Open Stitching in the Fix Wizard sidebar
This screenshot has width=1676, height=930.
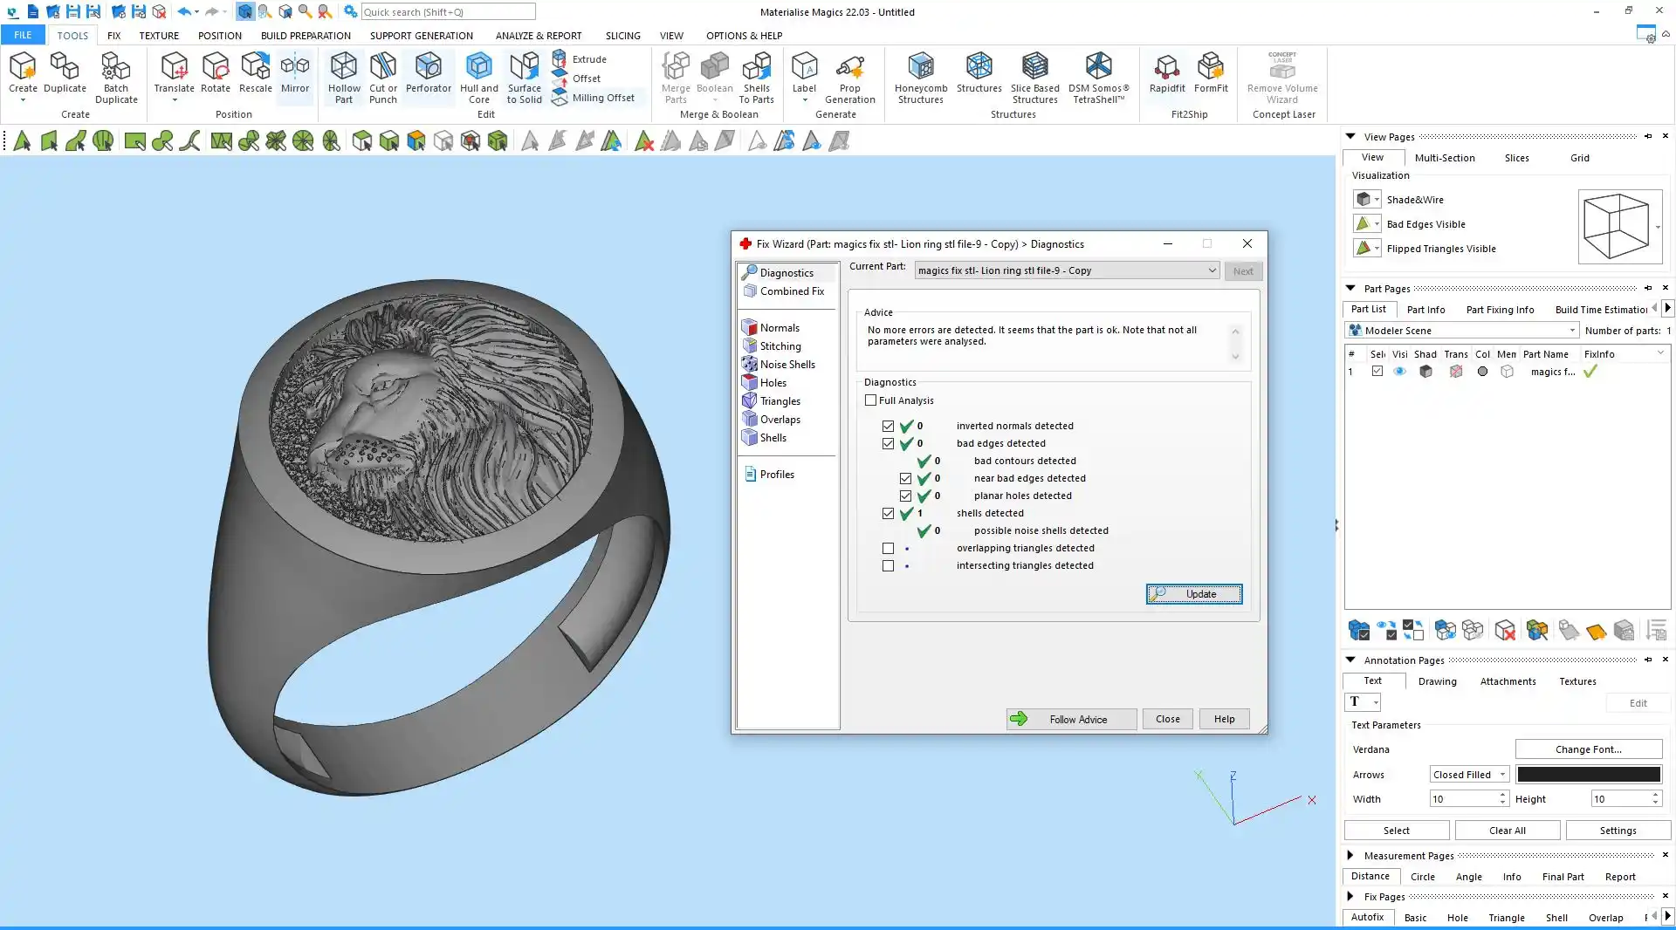[780, 346]
